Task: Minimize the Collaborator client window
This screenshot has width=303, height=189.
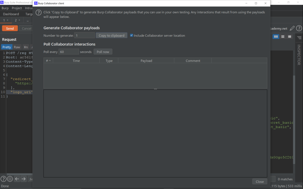Action: 246,3
